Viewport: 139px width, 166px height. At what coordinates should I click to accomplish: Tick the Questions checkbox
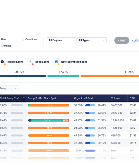click(x=23, y=39)
